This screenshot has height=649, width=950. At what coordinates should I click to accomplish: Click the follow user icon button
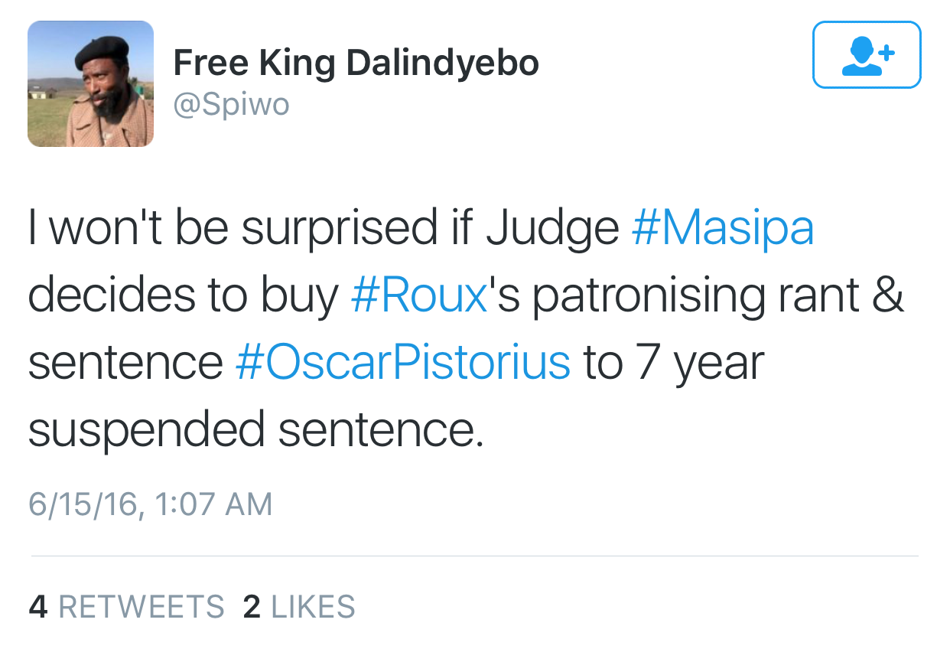866,55
